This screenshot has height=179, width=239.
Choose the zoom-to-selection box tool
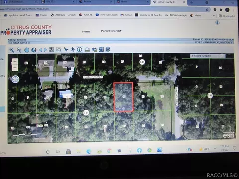pyautogui.click(x=59, y=50)
